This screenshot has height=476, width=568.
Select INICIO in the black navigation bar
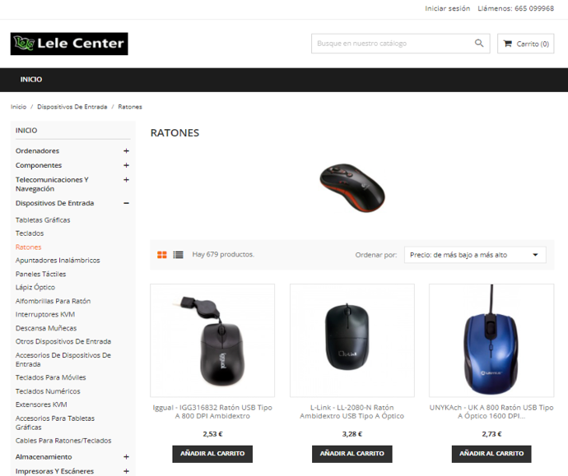31,80
